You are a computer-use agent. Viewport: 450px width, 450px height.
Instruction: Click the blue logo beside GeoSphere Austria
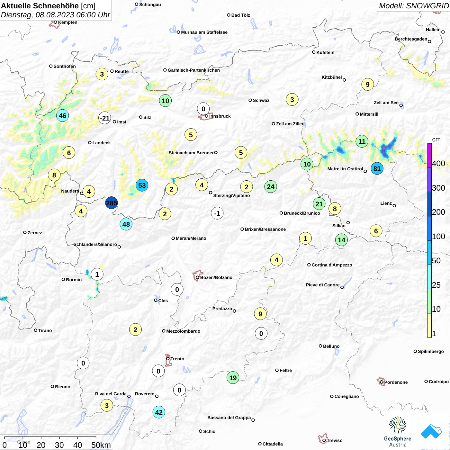point(431,431)
